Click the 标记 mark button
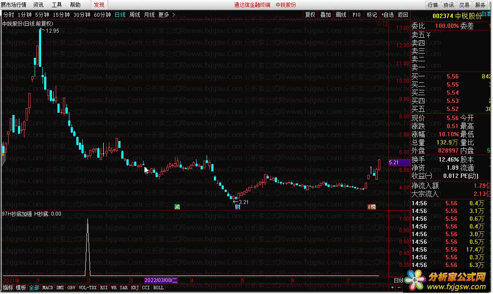This screenshot has width=493, height=294. 372,15
